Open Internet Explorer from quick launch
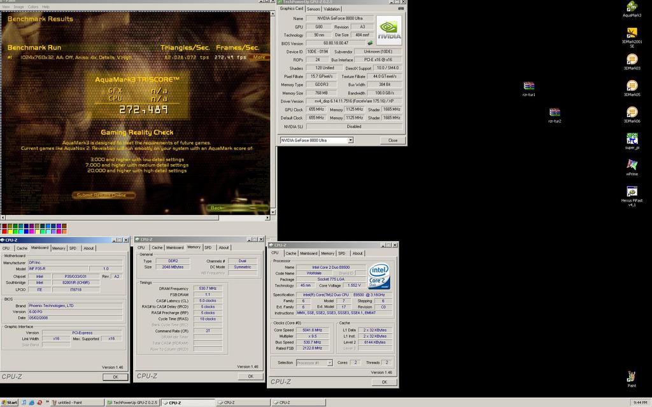Viewport: 652px width, 407px height. point(32,403)
